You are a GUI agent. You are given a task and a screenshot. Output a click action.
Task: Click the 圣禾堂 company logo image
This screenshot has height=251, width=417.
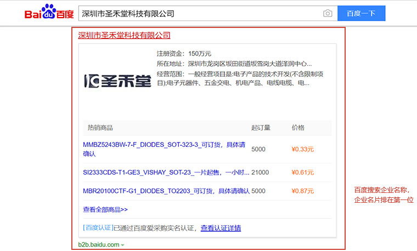coord(117,81)
